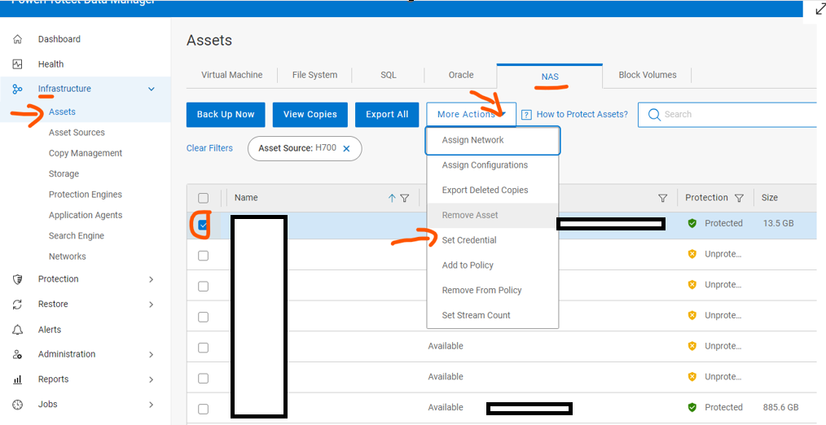Click the Administration user-gear icon
This screenshot has height=425, width=826.
pyautogui.click(x=17, y=354)
